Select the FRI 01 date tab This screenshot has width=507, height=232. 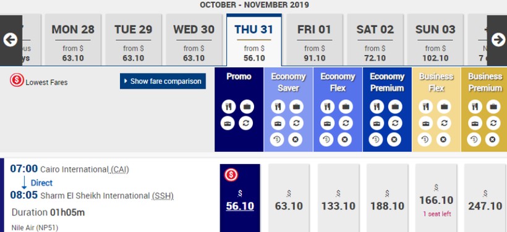click(x=314, y=40)
